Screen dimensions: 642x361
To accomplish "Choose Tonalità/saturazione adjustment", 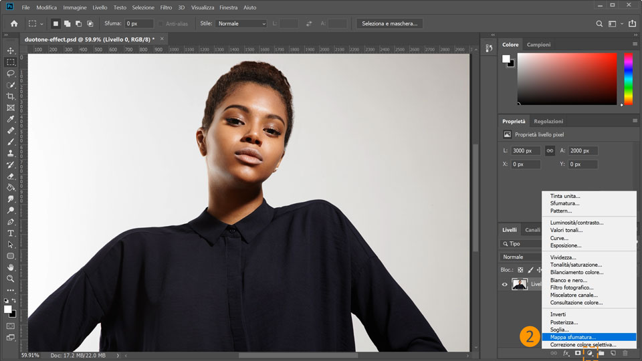I will pyautogui.click(x=588, y=265).
